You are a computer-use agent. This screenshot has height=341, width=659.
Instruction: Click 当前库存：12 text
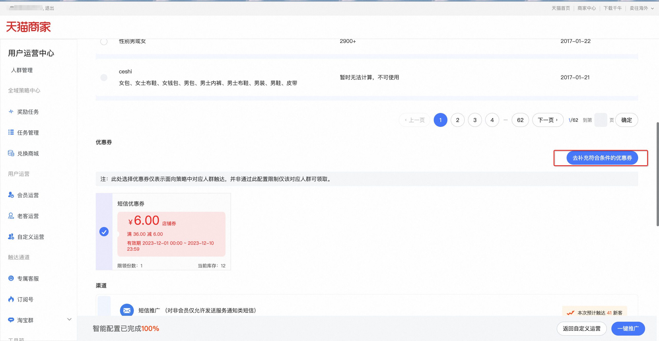(x=211, y=266)
